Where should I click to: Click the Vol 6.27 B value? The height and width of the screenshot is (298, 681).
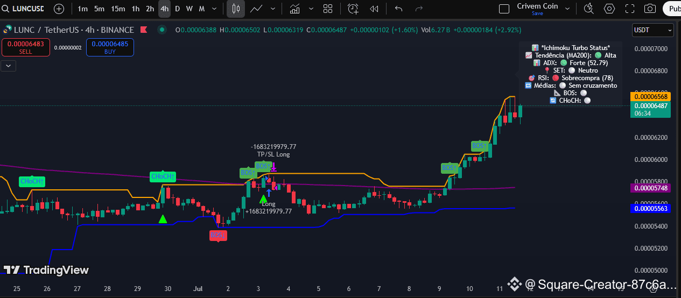[x=434, y=30]
